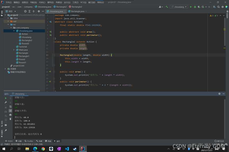Open Run panel settings gear

tap(219, 94)
